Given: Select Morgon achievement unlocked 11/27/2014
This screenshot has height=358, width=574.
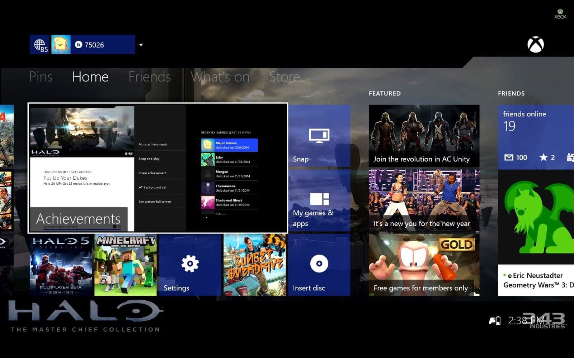Looking at the screenshot, I should 229,174.
